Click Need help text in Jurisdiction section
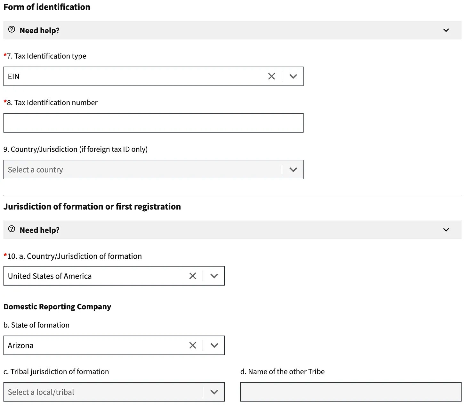466x406 pixels. (39, 230)
